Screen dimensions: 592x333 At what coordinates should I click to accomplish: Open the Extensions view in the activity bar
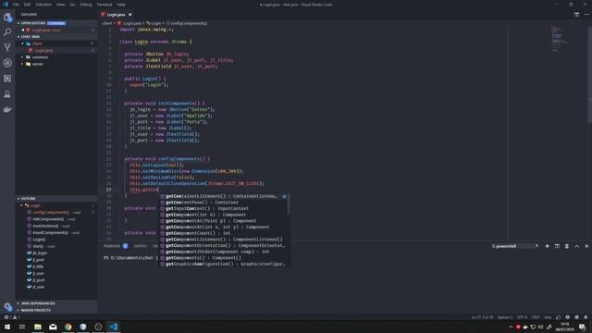click(7, 78)
